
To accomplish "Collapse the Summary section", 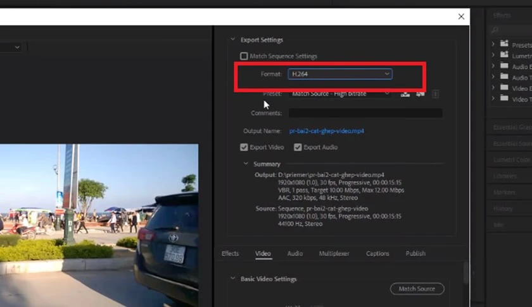I will (246, 164).
